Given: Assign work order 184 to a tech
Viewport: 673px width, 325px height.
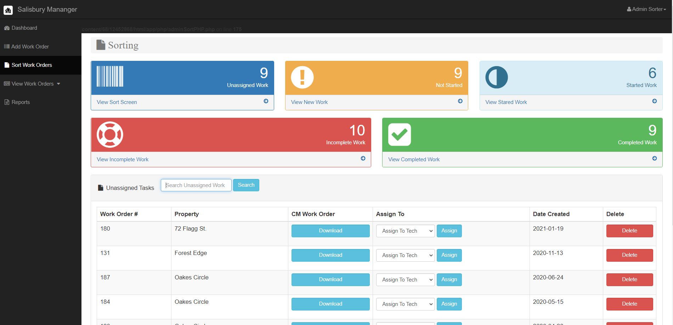Looking at the screenshot, I should 449,304.
